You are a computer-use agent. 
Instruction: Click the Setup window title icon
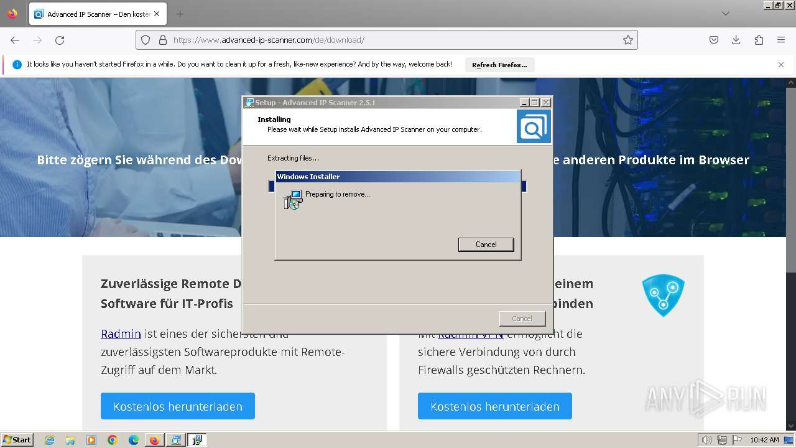[249, 103]
